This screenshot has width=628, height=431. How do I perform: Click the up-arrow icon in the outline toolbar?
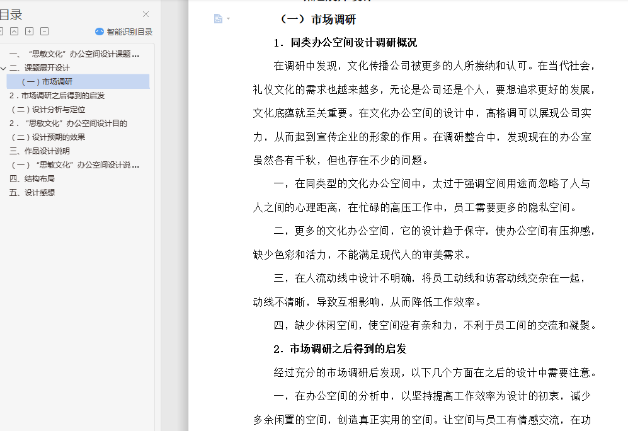click(x=14, y=32)
